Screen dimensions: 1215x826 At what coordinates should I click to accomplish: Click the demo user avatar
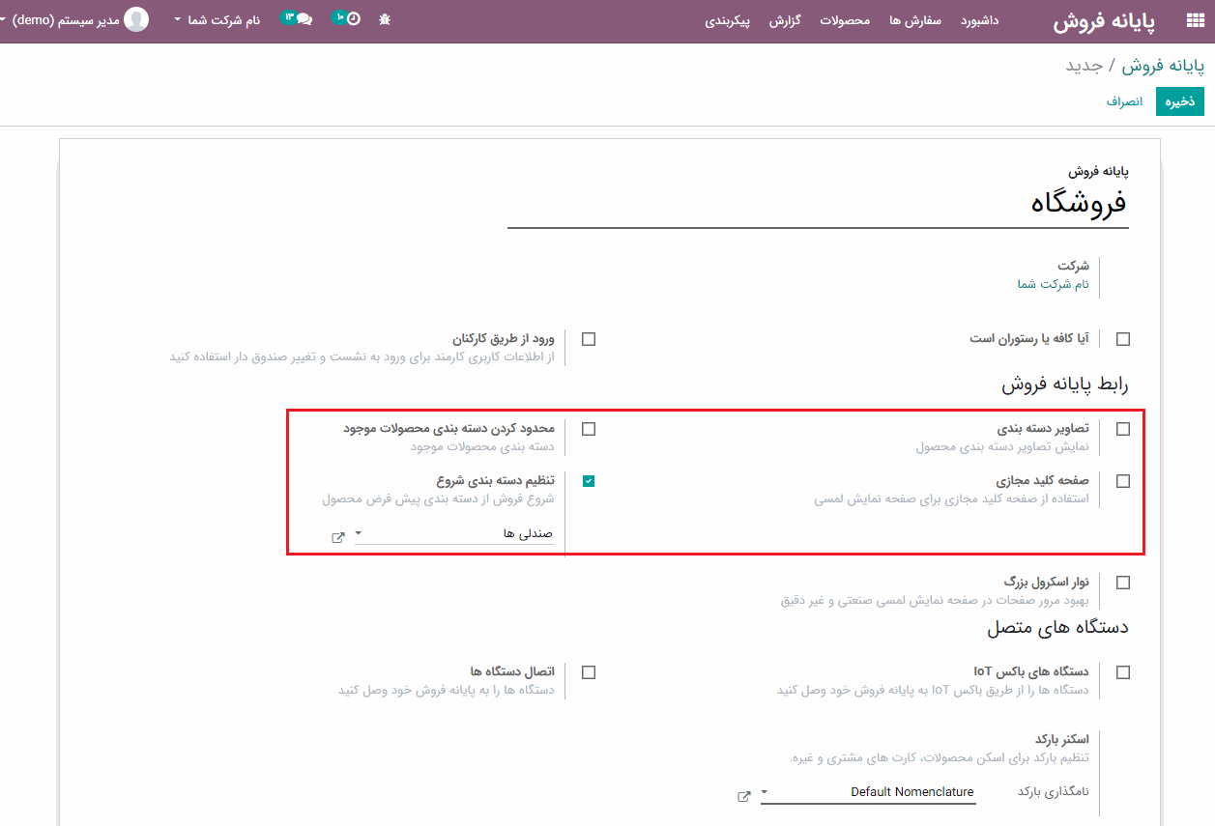coord(136,19)
